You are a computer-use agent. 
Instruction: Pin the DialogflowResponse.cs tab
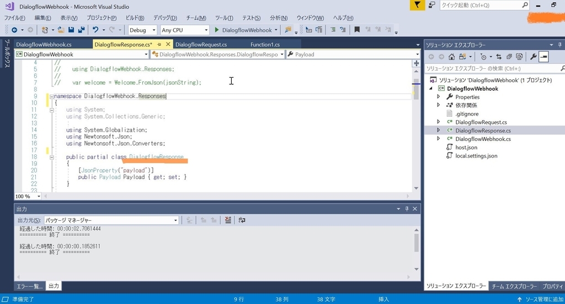coord(159,44)
